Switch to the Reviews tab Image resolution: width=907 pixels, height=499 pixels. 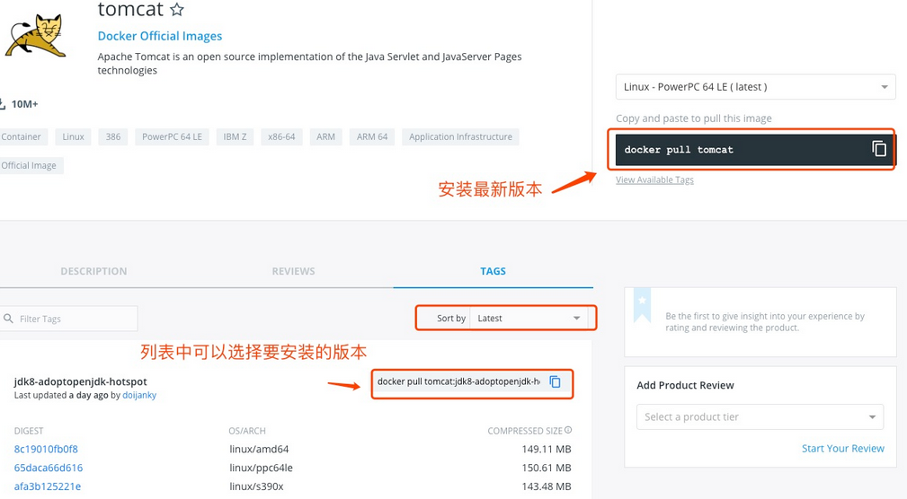click(x=293, y=271)
